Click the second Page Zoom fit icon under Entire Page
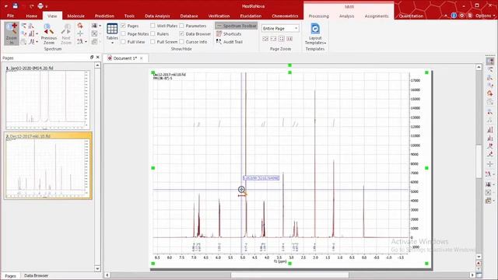The image size is (498, 280). coord(273,39)
